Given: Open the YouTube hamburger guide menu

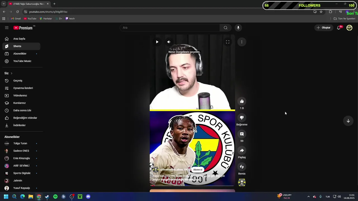Looking at the screenshot, I should pyautogui.click(x=7, y=28).
